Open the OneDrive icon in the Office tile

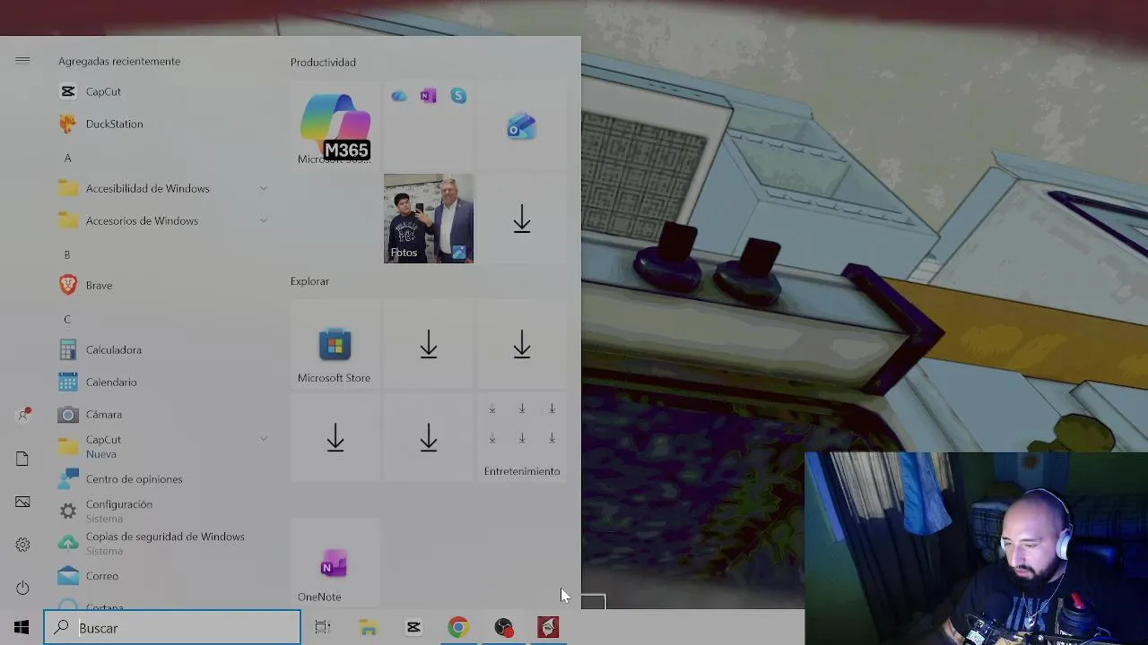tap(399, 96)
